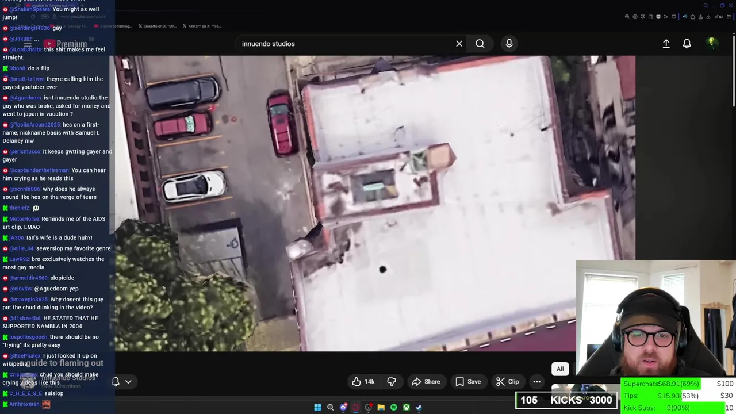Open Discord from the taskbar
The height and width of the screenshot is (414, 736).
[343, 407]
